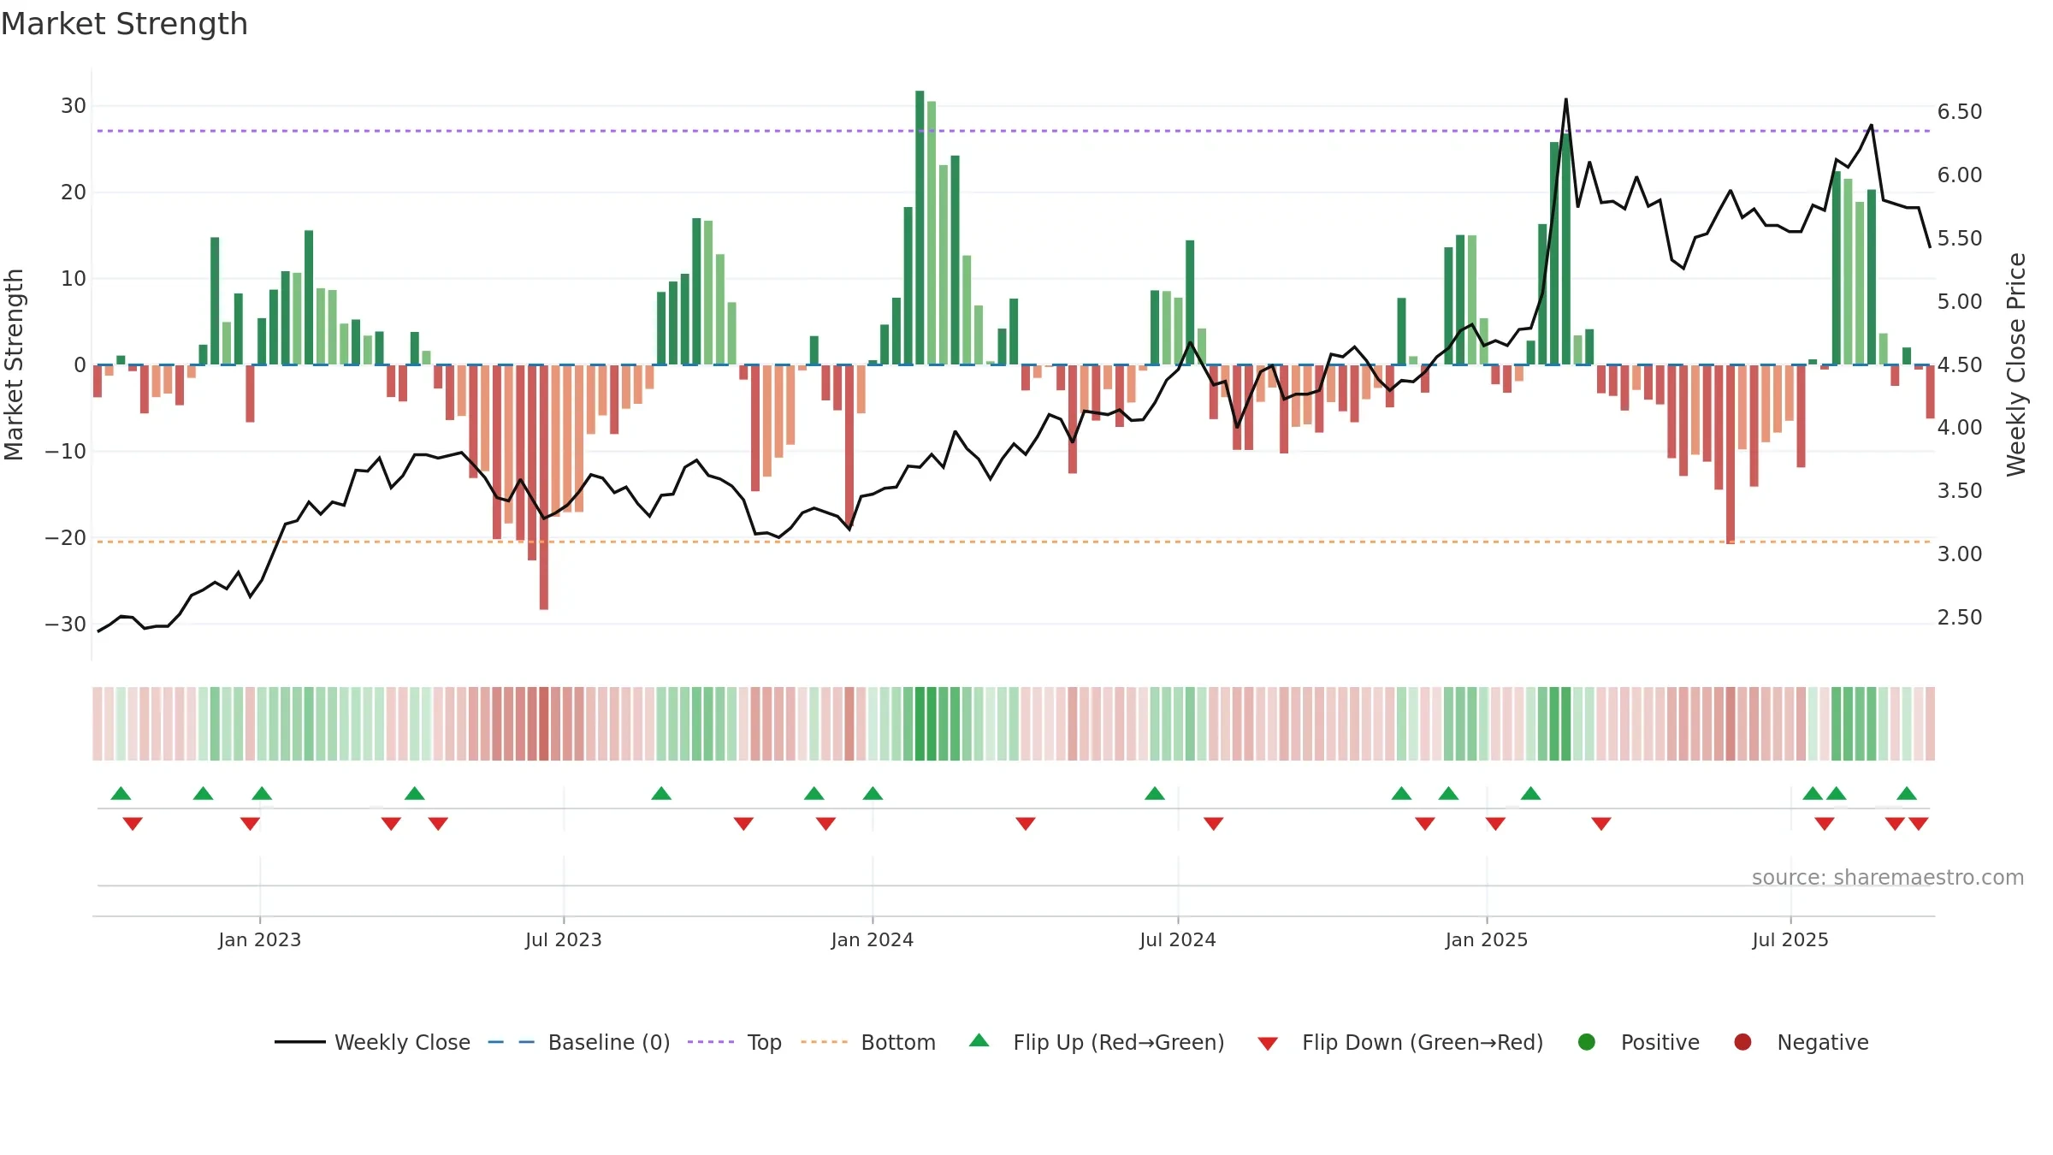This screenshot has height=1155, width=2053.
Task: Click the weekly close price peak in early 2025
Action: coord(1566,100)
